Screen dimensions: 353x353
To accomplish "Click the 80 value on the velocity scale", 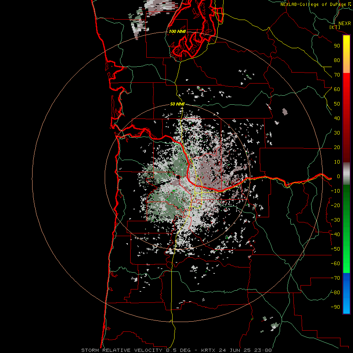I will point(337,60).
